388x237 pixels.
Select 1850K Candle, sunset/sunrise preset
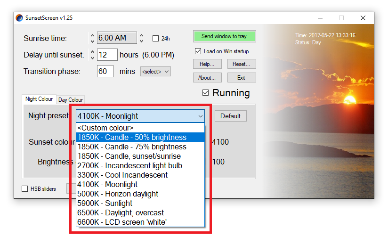140,156
